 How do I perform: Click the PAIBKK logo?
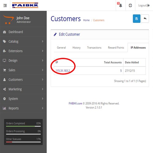[25, 5]
